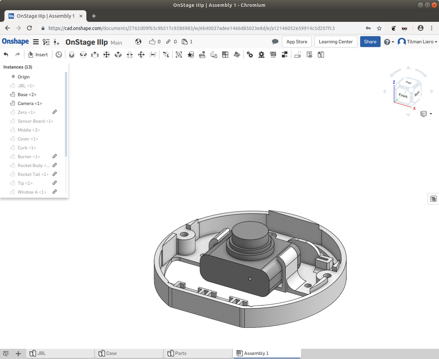Click the copies count icon showing 1

coord(185,42)
